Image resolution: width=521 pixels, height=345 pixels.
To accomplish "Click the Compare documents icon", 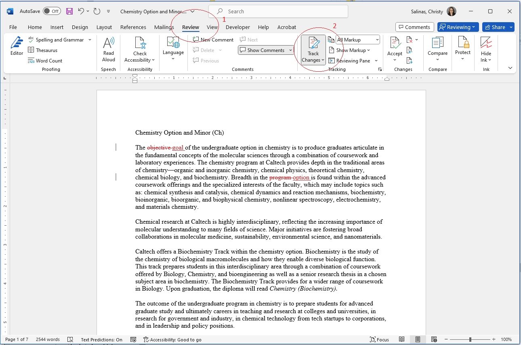I will tap(437, 44).
